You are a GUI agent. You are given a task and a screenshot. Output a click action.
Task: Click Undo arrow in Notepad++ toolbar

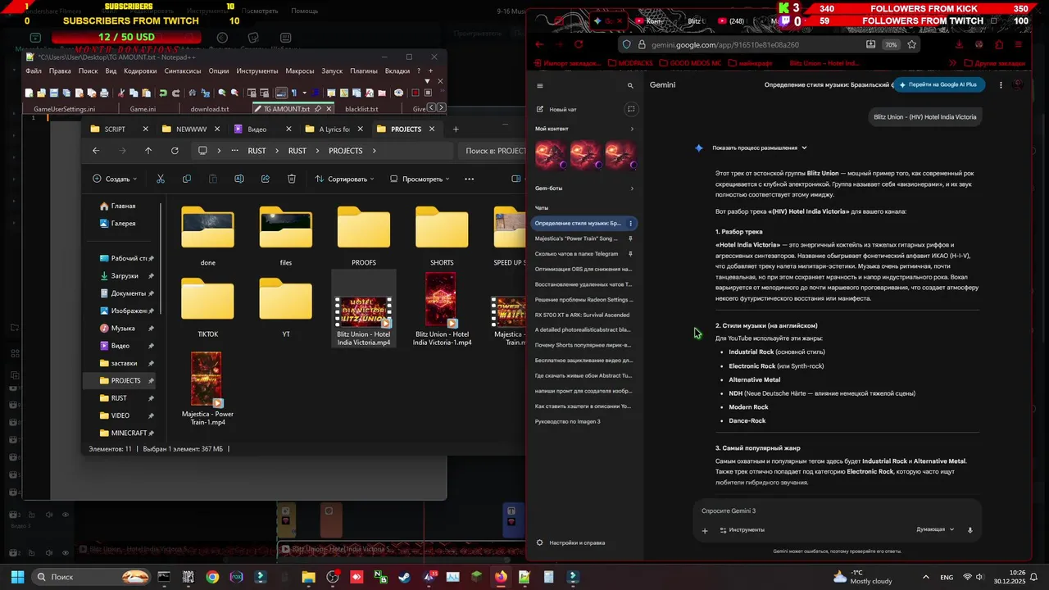tap(162, 93)
